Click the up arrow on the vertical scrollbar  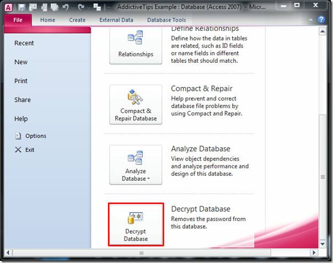pyautogui.click(x=323, y=31)
